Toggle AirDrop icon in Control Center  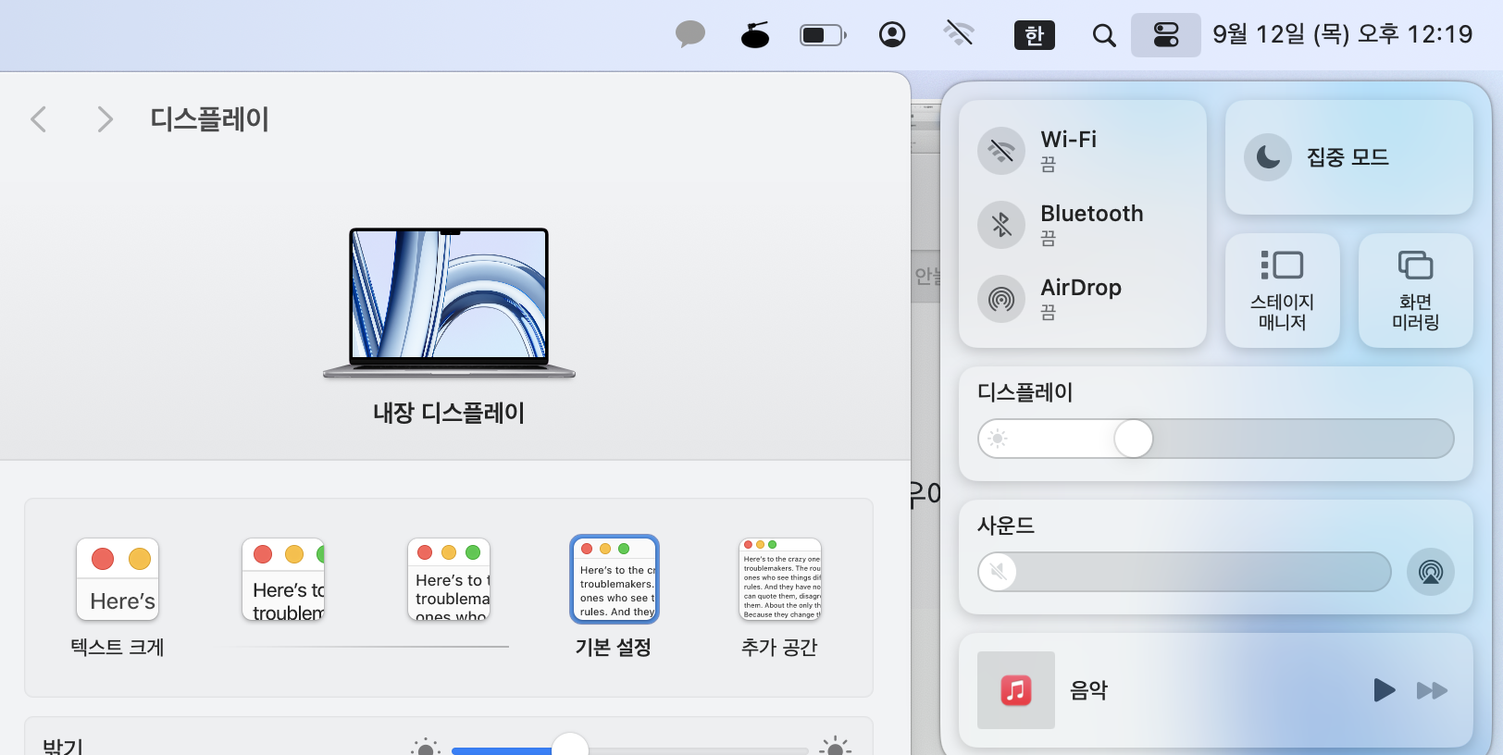point(1001,299)
